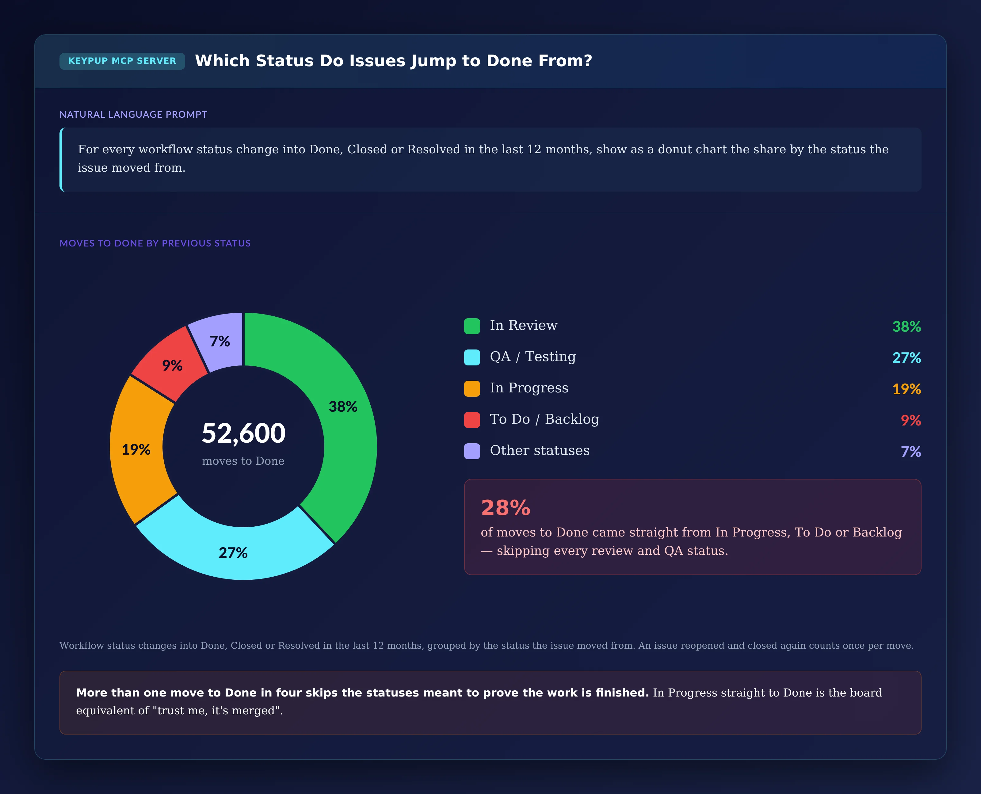Viewport: 981px width, 794px height.
Task: Click the orange In Progress legend swatch
Action: [472, 389]
